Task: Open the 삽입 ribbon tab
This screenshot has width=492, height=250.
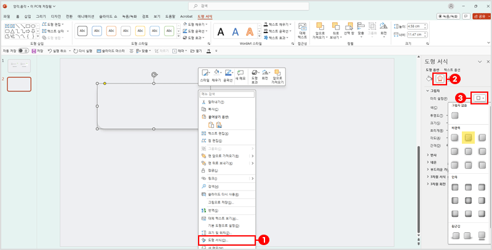Action: (28, 17)
